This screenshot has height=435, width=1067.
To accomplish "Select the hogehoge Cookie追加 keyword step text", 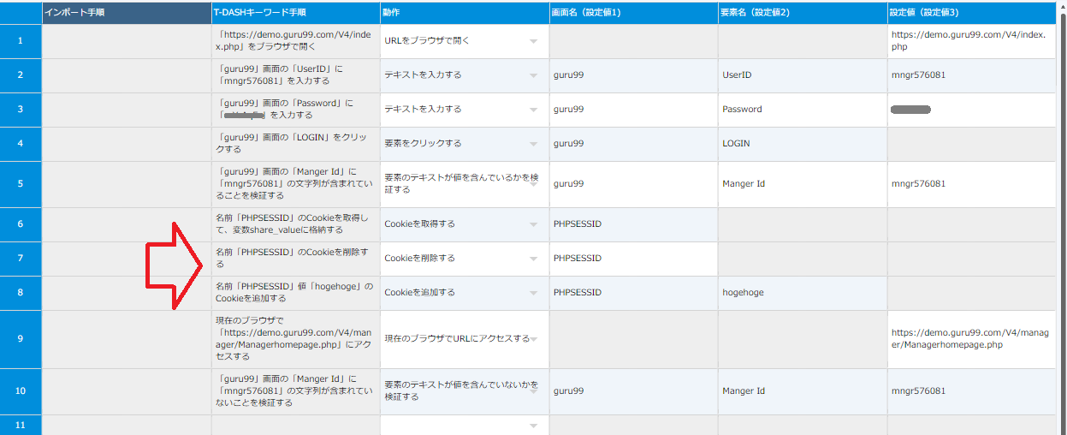I will 296,293.
